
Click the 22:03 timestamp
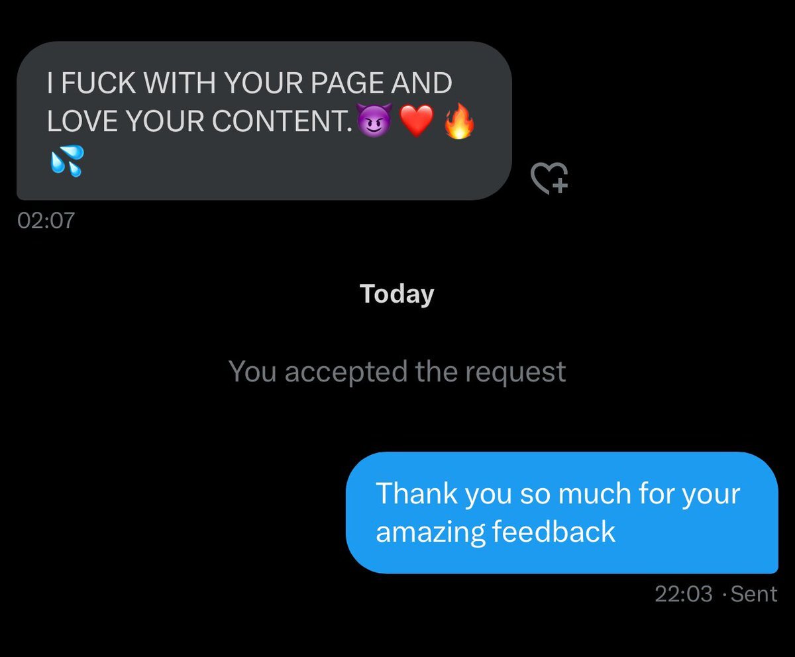684,594
